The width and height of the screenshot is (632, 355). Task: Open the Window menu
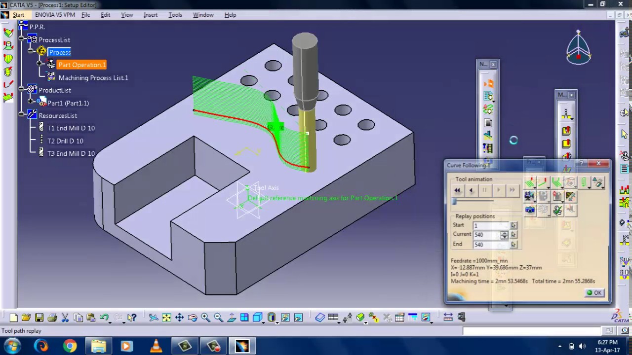click(x=203, y=15)
